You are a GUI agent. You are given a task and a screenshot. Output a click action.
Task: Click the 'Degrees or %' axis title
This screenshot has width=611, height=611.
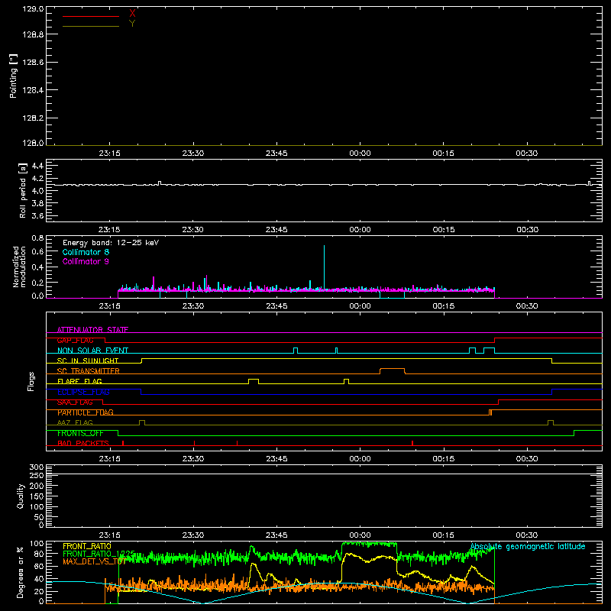[21, 572]
